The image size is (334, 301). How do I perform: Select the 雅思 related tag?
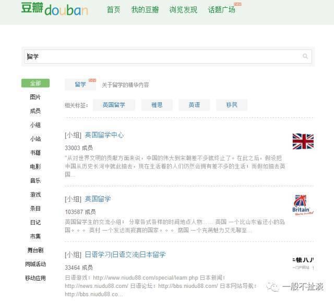tap(157, 105)
